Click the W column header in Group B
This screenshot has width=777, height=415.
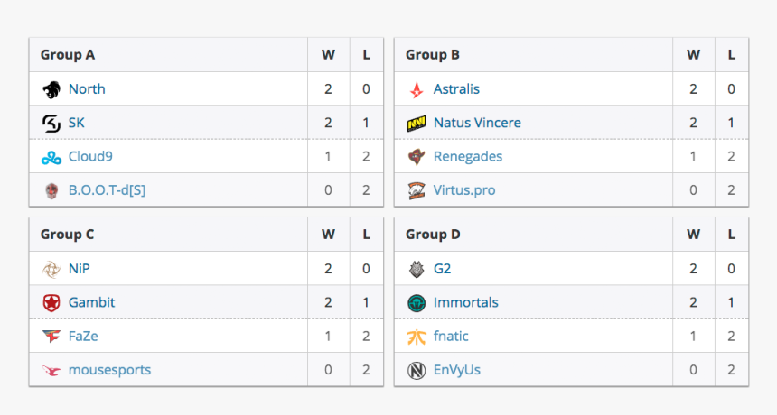point(693,54)
